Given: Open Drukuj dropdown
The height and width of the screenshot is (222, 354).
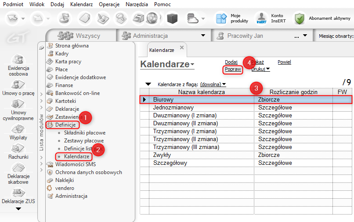Looking at the screenshot, I should [x=260, y=69].
